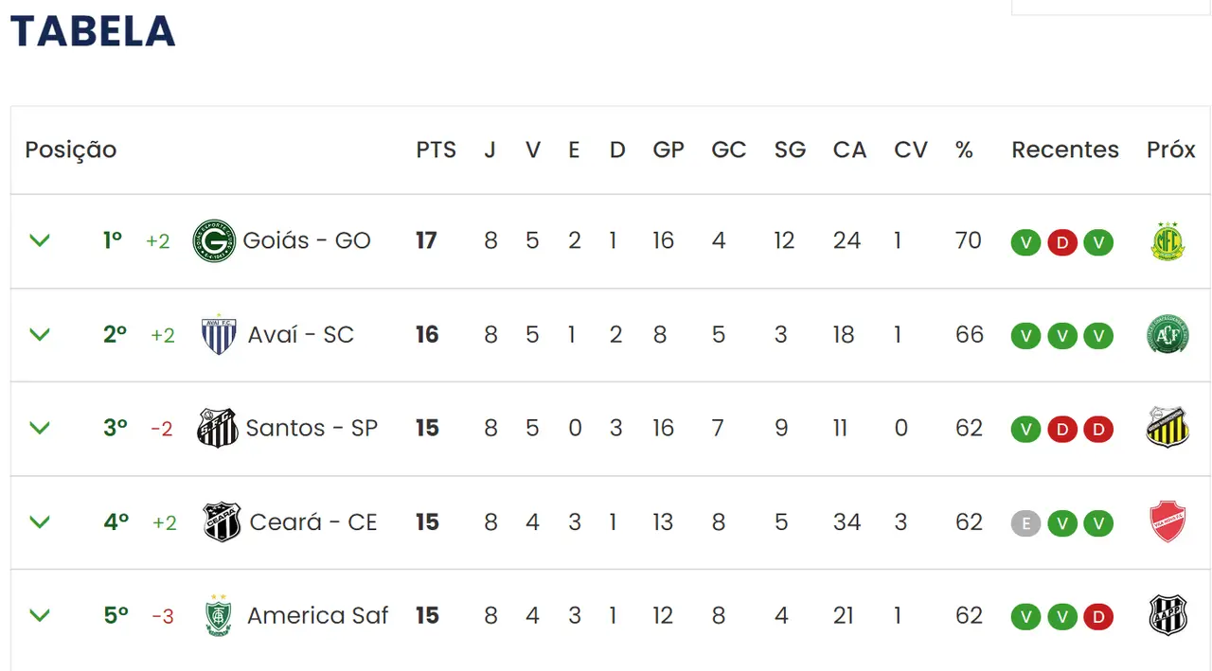Expand the Goiás row chevron
1212x671 pixels.
point(40,240)
